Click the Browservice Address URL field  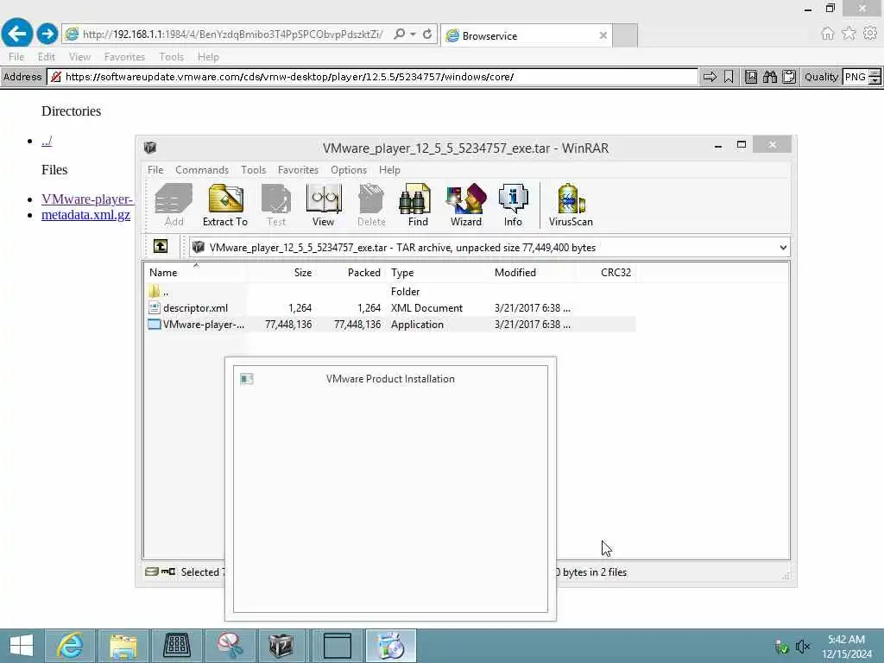tap(373, 77)
